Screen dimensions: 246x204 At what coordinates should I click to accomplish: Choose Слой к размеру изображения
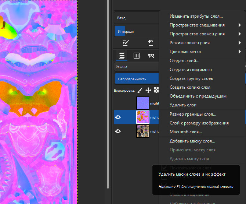point(202,123)
